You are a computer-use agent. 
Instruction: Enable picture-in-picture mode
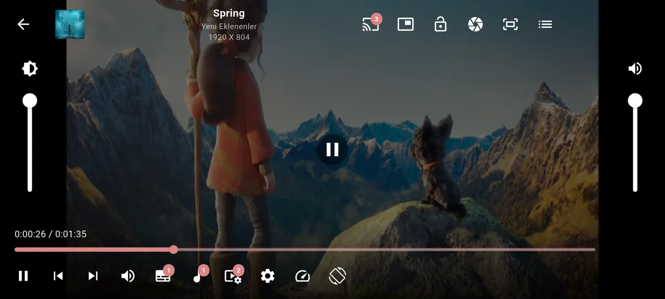click(406, 24)
